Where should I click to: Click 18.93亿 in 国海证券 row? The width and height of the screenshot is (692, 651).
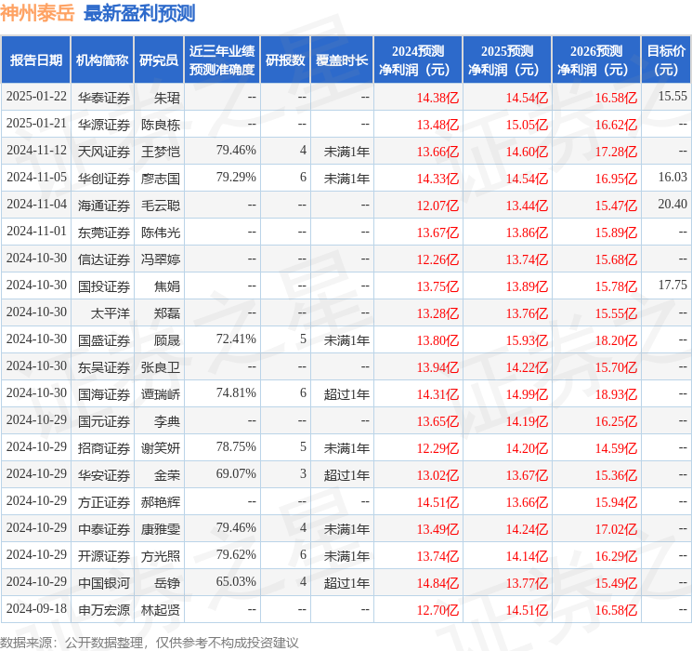tap(616, 394)
